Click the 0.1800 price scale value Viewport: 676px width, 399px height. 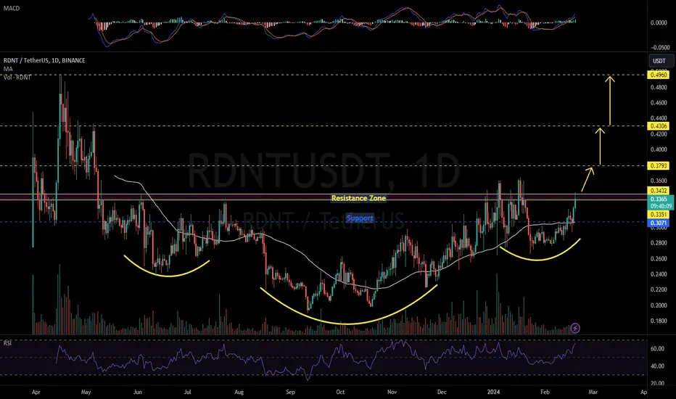click(659, 321)
